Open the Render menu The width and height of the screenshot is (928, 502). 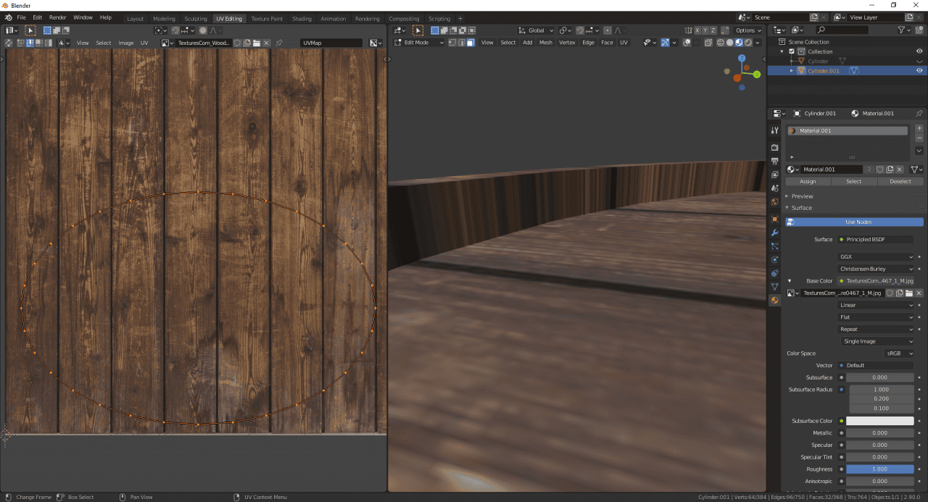click(57, 17)
